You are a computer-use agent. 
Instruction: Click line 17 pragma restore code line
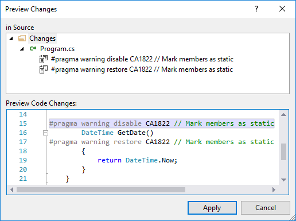click(162, 142)
